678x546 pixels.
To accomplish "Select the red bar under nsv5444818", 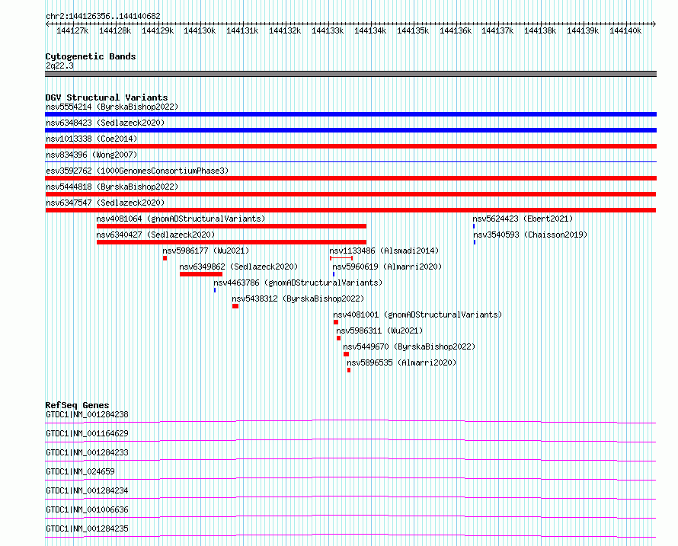I will [350, 194].
